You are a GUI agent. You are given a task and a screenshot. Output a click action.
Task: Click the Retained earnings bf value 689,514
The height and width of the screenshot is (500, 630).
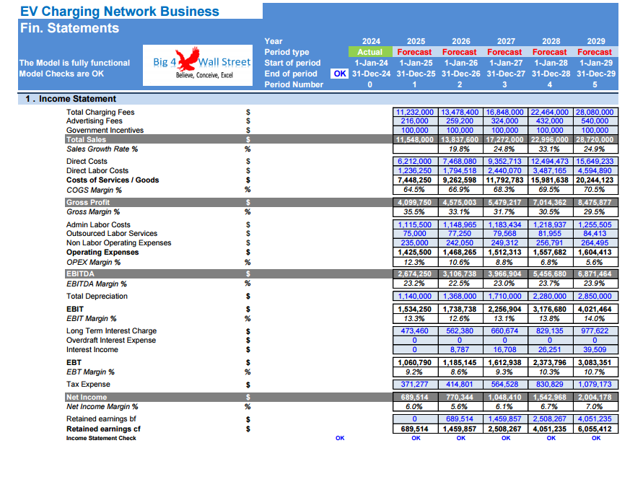[460, 419]
